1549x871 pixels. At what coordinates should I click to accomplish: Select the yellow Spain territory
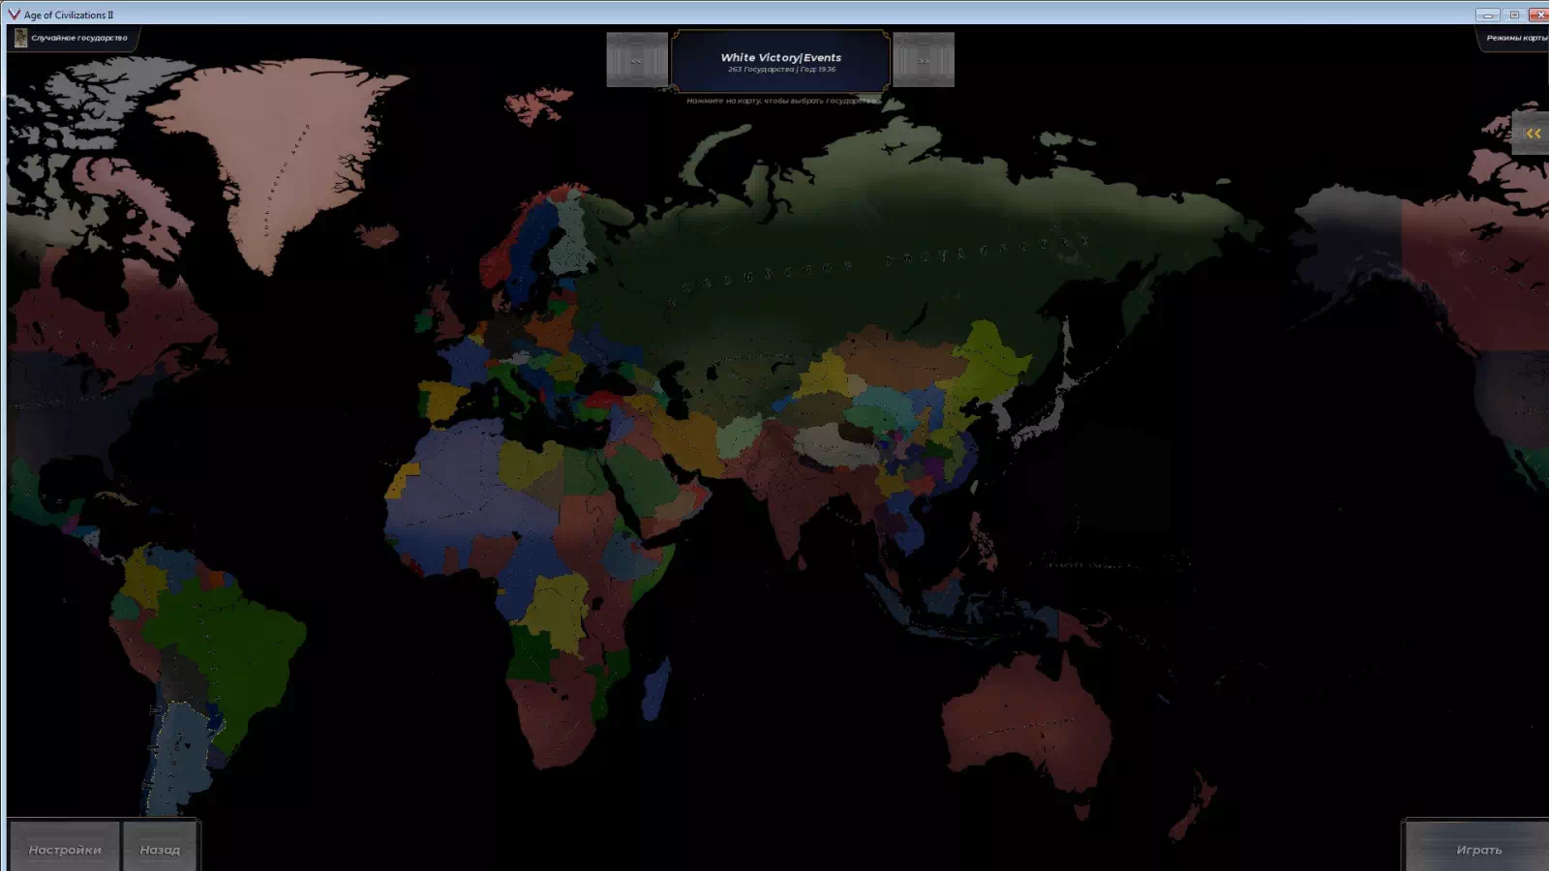pos(442,402)
